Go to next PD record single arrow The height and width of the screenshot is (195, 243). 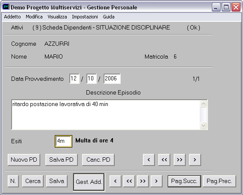(x=195, y=160)
